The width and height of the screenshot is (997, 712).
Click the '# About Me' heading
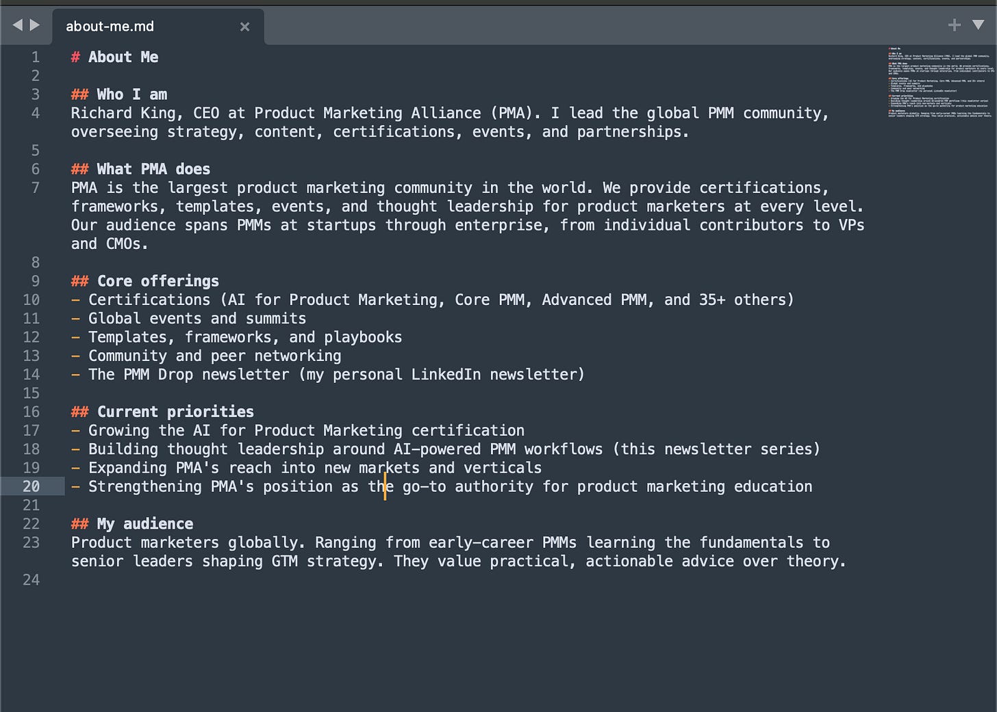click(114, 57)
